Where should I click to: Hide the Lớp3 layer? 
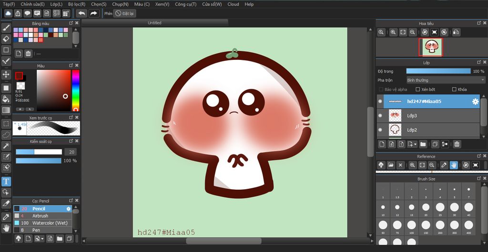[x=380, y=116]
